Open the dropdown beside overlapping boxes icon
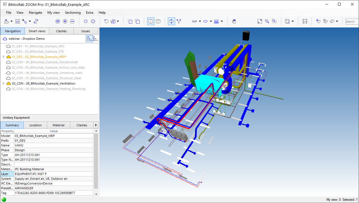Viewport: 359px width, 203px height. [x=118, y=21]
